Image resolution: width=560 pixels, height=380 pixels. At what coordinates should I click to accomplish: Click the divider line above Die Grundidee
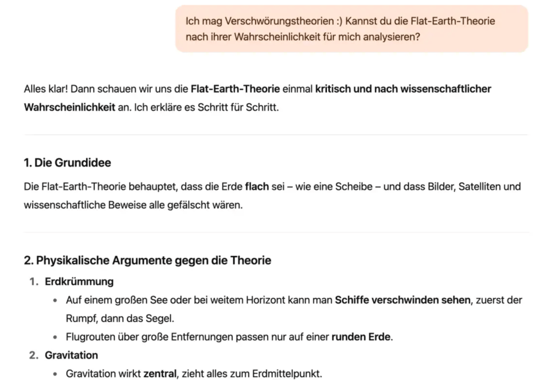pos(276,135)
